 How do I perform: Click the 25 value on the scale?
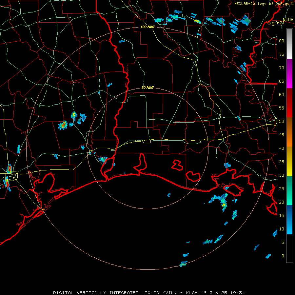coord(282,189)
